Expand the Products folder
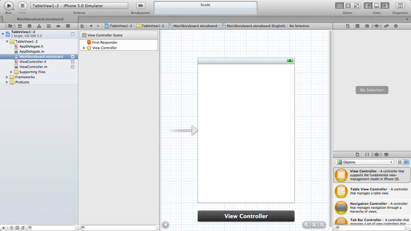This screenshot has height=231, width=411. 7,82
